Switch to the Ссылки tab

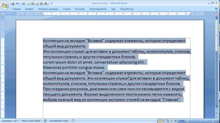(x=66, y=9)
